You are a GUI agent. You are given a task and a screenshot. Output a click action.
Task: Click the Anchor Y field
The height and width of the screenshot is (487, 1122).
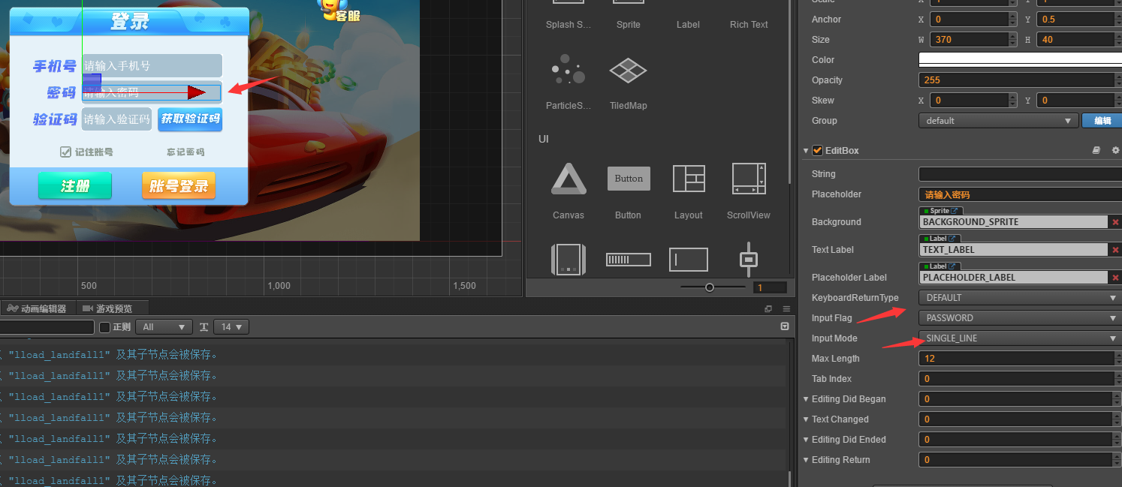1079,20
